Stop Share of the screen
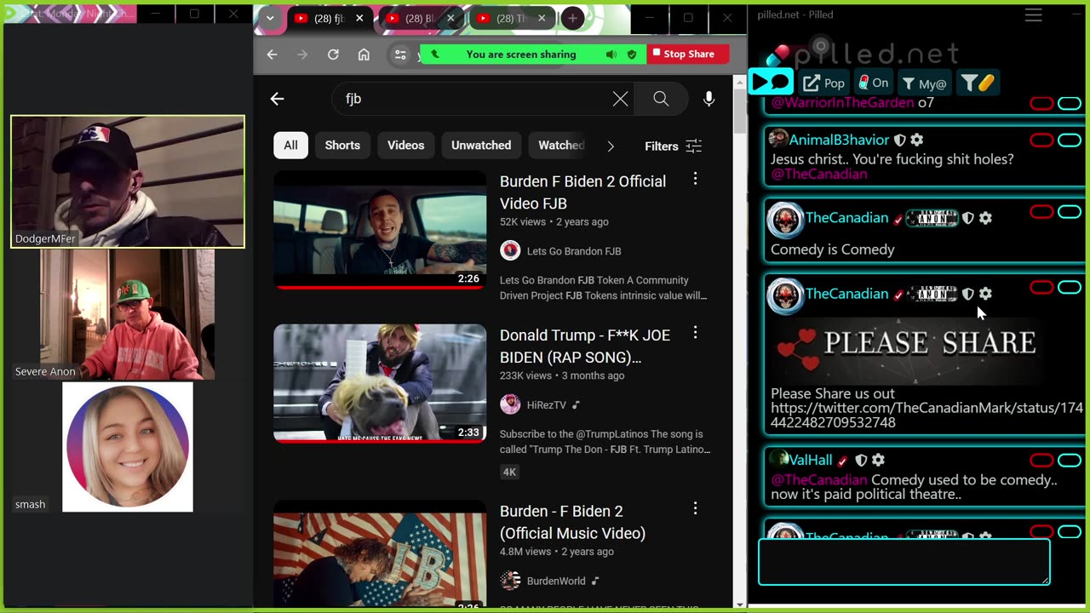Viewport: 1090px width, 613px height. tap(687, 54)
